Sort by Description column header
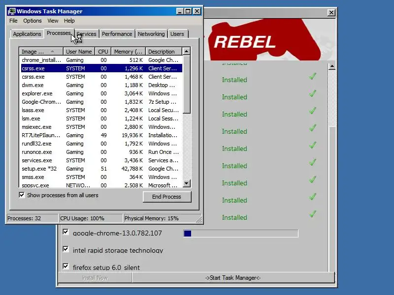This screenshot has height=295, width=394. pos(164,52)
